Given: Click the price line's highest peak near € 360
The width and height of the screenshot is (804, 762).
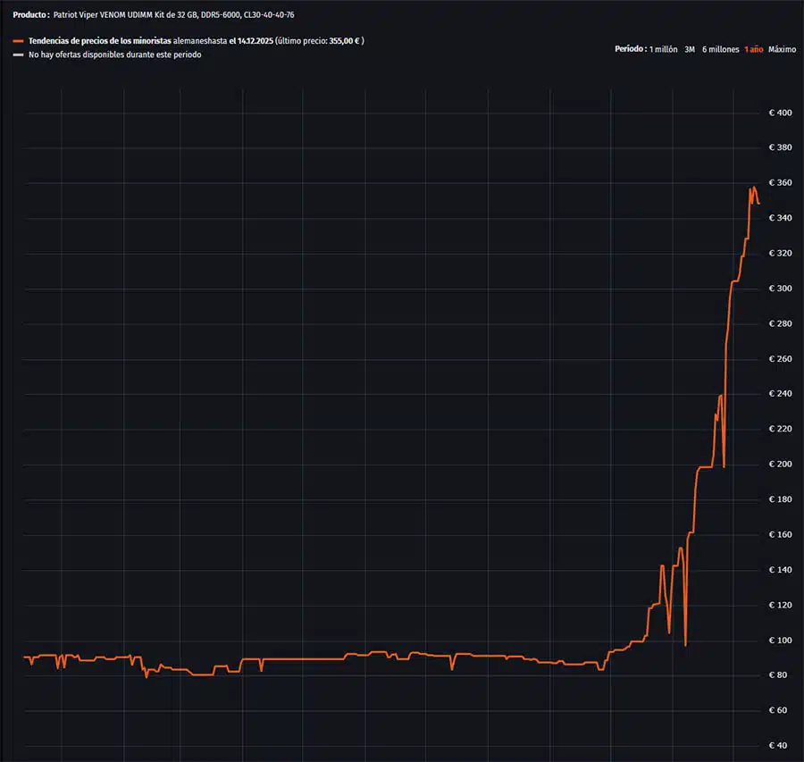Looking at the screenshot, I should 754,187.
